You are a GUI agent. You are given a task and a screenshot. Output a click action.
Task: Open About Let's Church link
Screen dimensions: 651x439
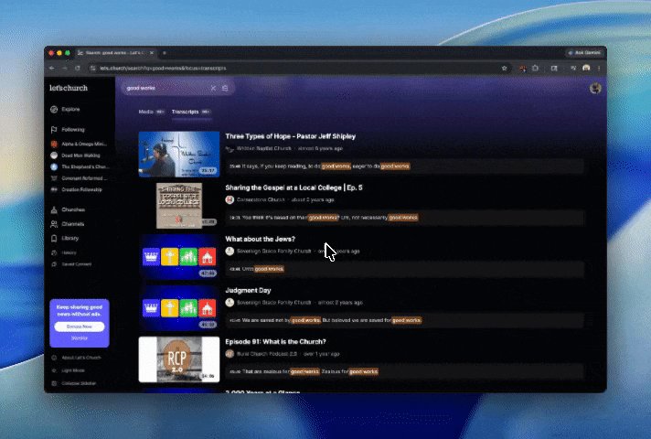(x=76, y=358)
